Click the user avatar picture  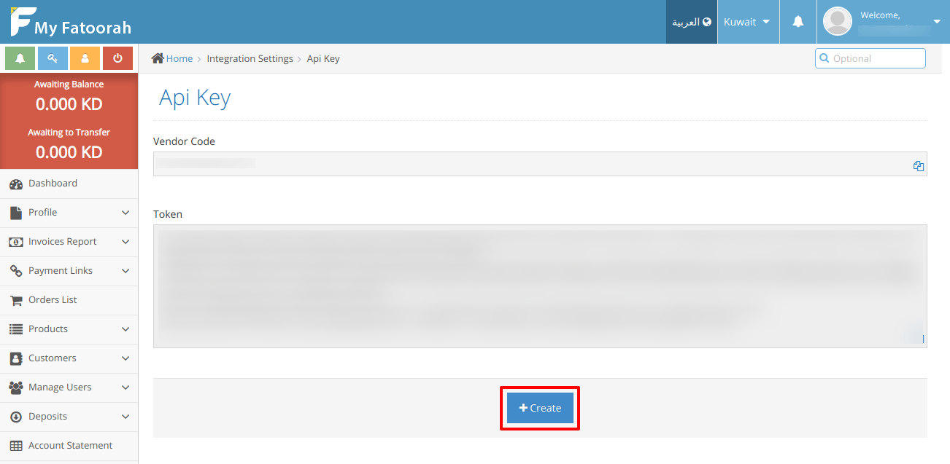click(838, 22)
